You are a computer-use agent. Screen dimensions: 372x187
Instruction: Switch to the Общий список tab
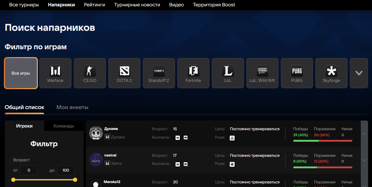[25, 108]
